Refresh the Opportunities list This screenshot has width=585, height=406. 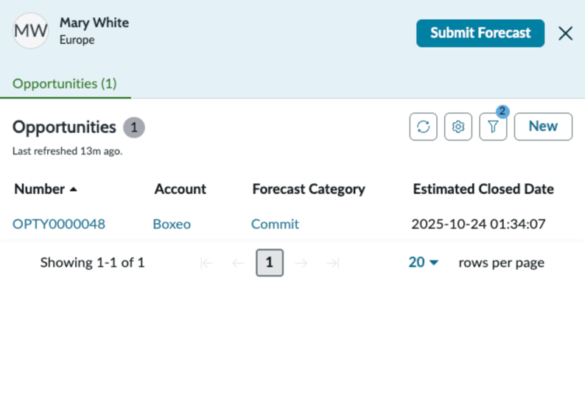click(423, 127)
